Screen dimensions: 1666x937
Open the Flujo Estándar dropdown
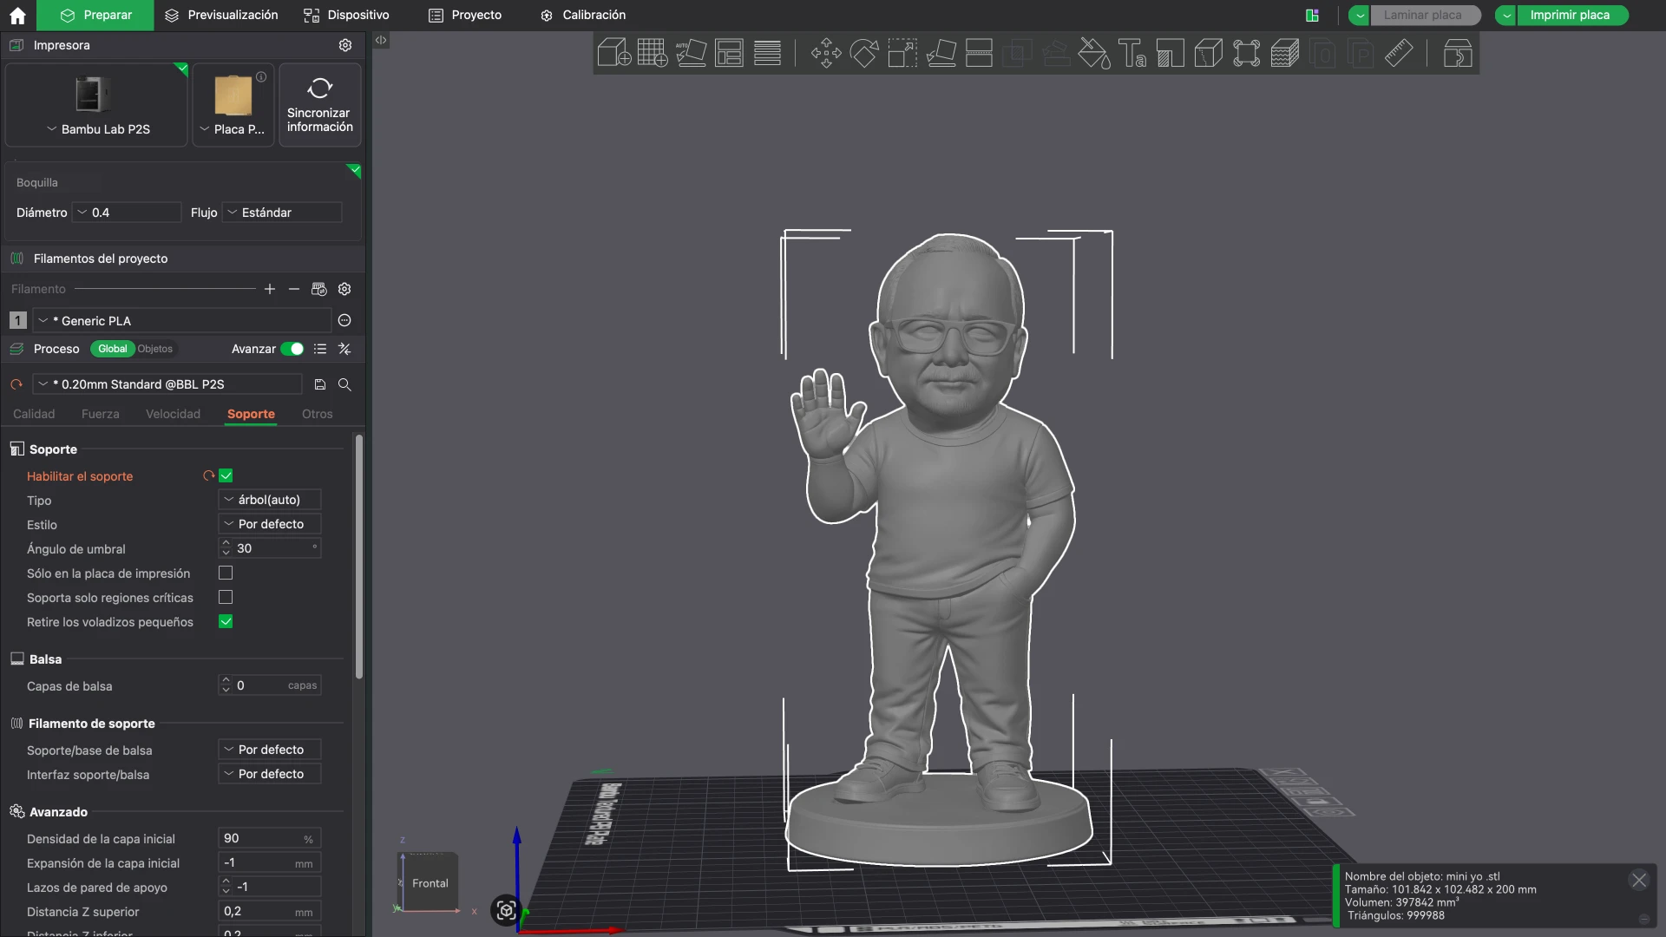click(282, 213)
